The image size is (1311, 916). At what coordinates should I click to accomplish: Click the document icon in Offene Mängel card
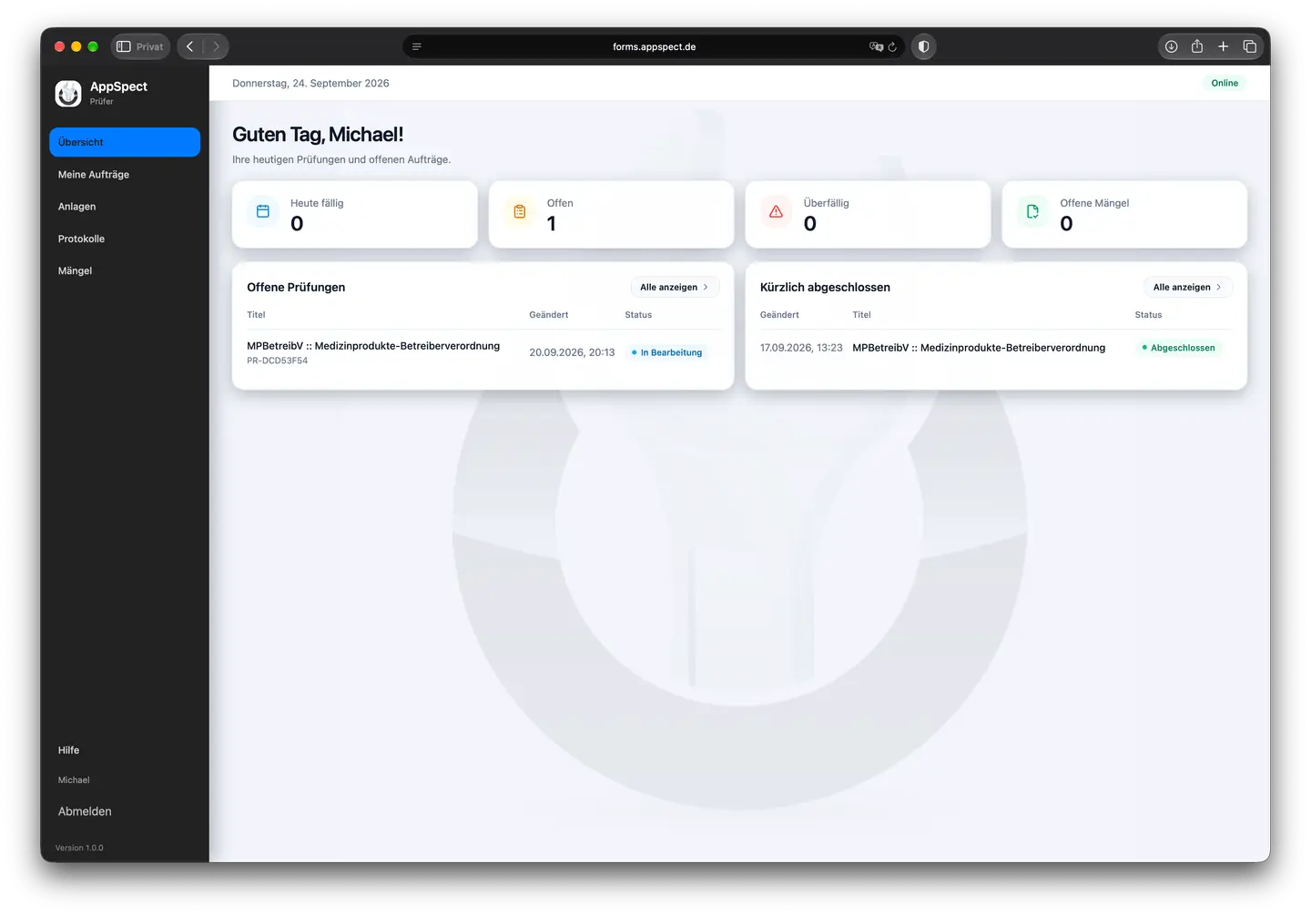coord(1032,211)
